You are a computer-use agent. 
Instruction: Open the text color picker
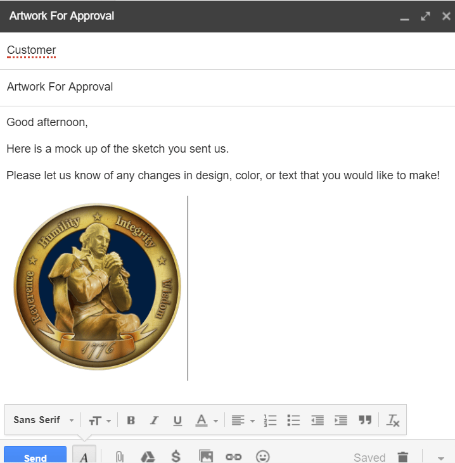pyautogui.click(x=207, y=420)
